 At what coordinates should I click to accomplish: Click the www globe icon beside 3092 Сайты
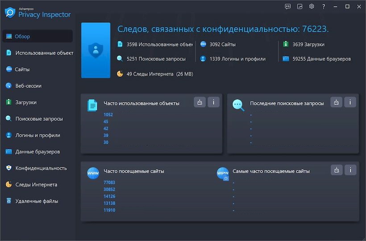[203, 44]
